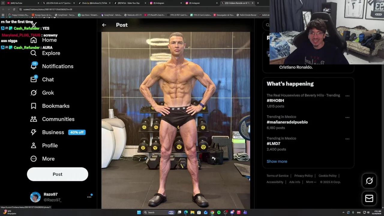Open the Twitch Emote Resizer bookmark

[247, 15]
